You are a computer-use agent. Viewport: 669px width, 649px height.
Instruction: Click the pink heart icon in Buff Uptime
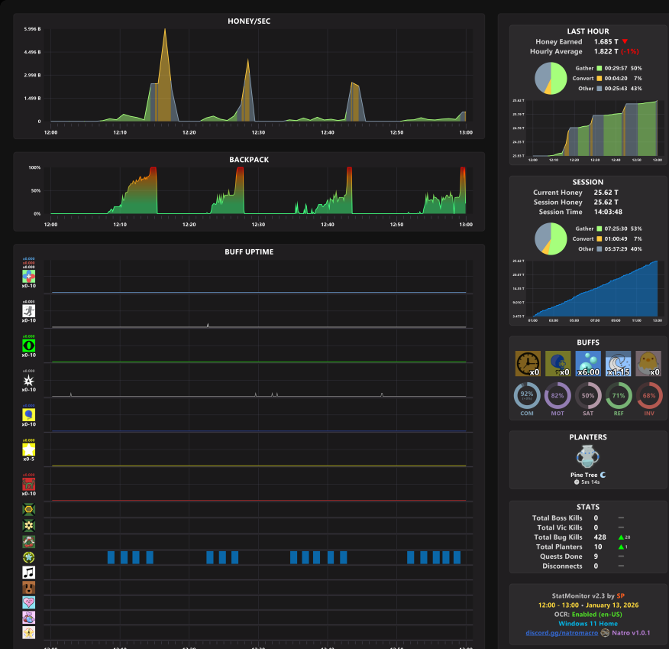pyautogui.click(x=28, y=602)
